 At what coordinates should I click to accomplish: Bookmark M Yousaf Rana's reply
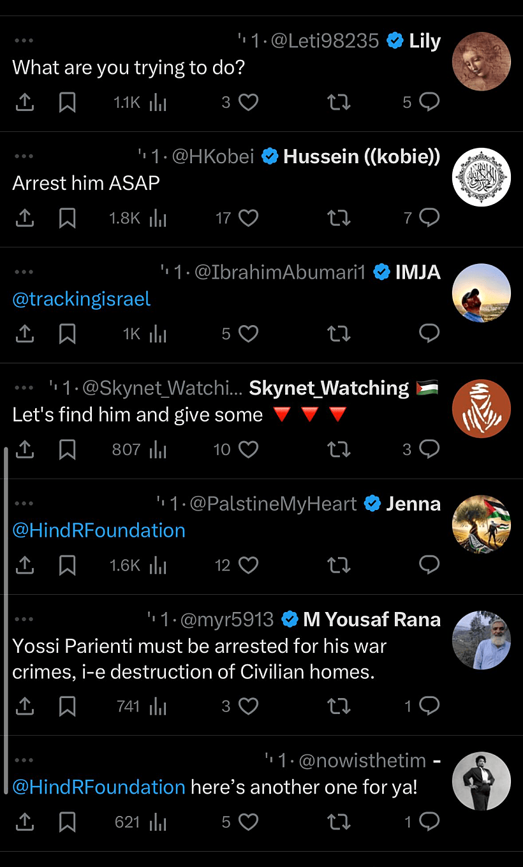point(68,706)
